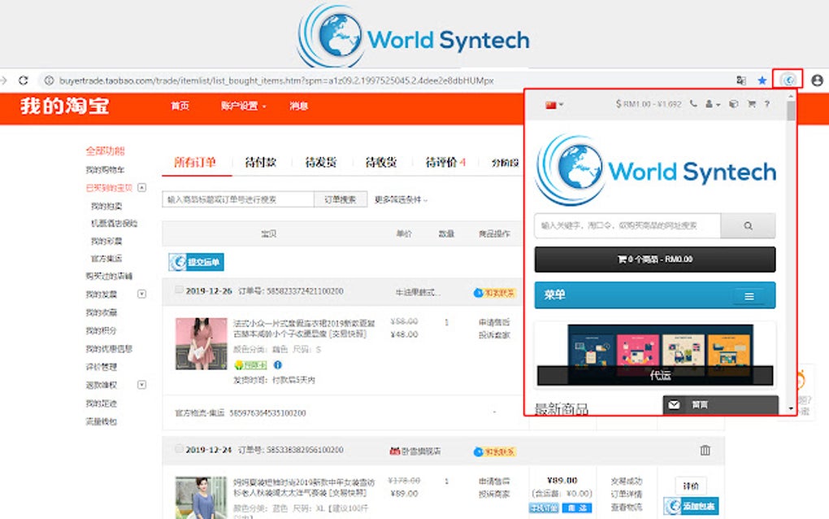Click the cart button showing RM0.00
This screenshot has width=829, height=519.
656,259
